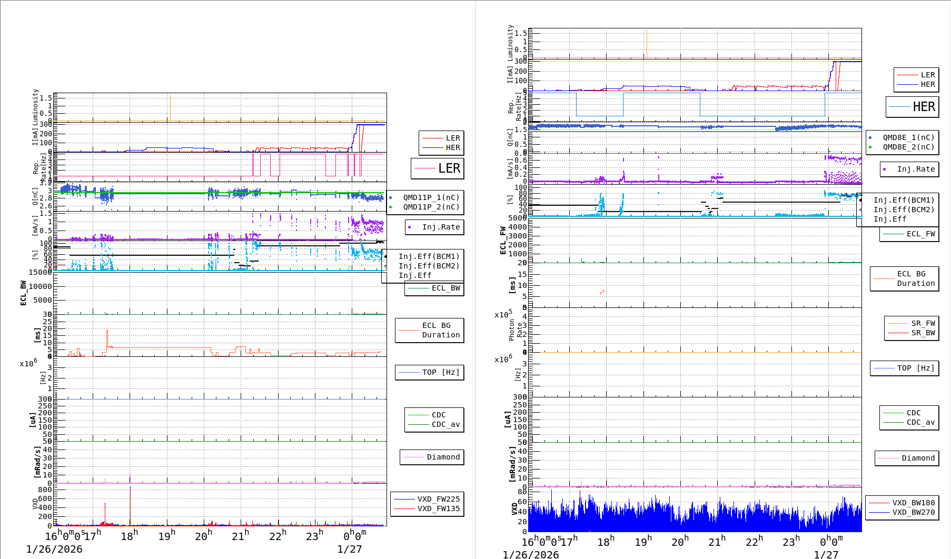Click the QMD8E_1(nC) legend entry
Screen dimensions: 951x559
pyautogui.click(x=908, y=137)
